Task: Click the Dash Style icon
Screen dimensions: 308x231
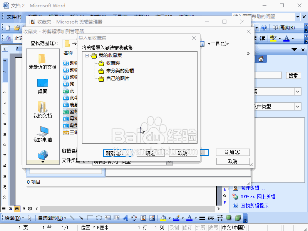Action: [x=211, y=218]
